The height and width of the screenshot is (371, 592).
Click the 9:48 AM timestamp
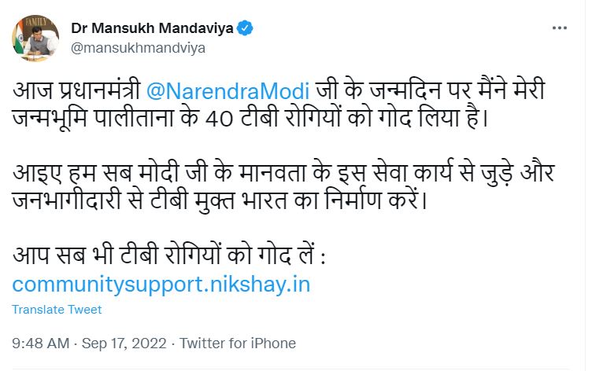40,343
